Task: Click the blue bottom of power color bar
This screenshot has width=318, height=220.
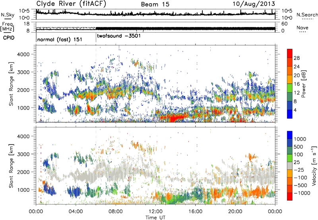Action: pyautogui.click(x=290, y=114)
